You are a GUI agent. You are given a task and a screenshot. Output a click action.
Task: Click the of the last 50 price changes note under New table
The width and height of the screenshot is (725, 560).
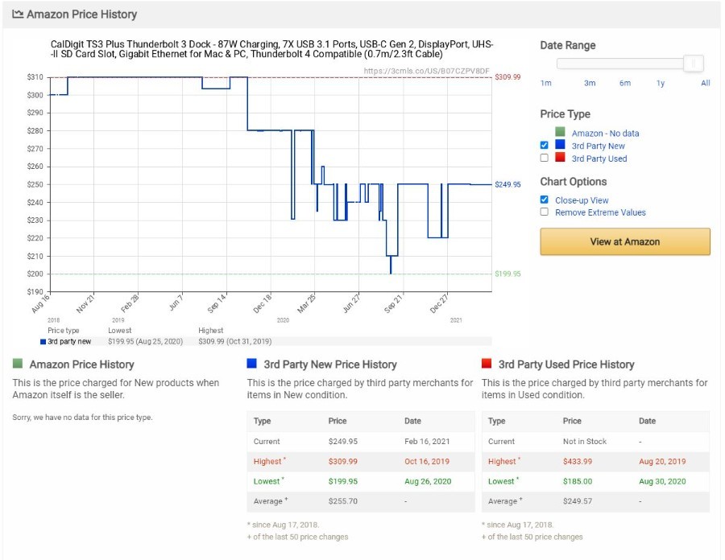(297, 537)
